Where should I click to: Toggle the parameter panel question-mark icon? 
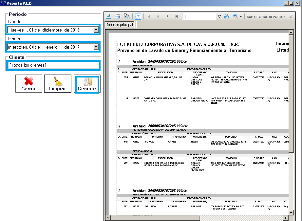(x=138, y=17)
